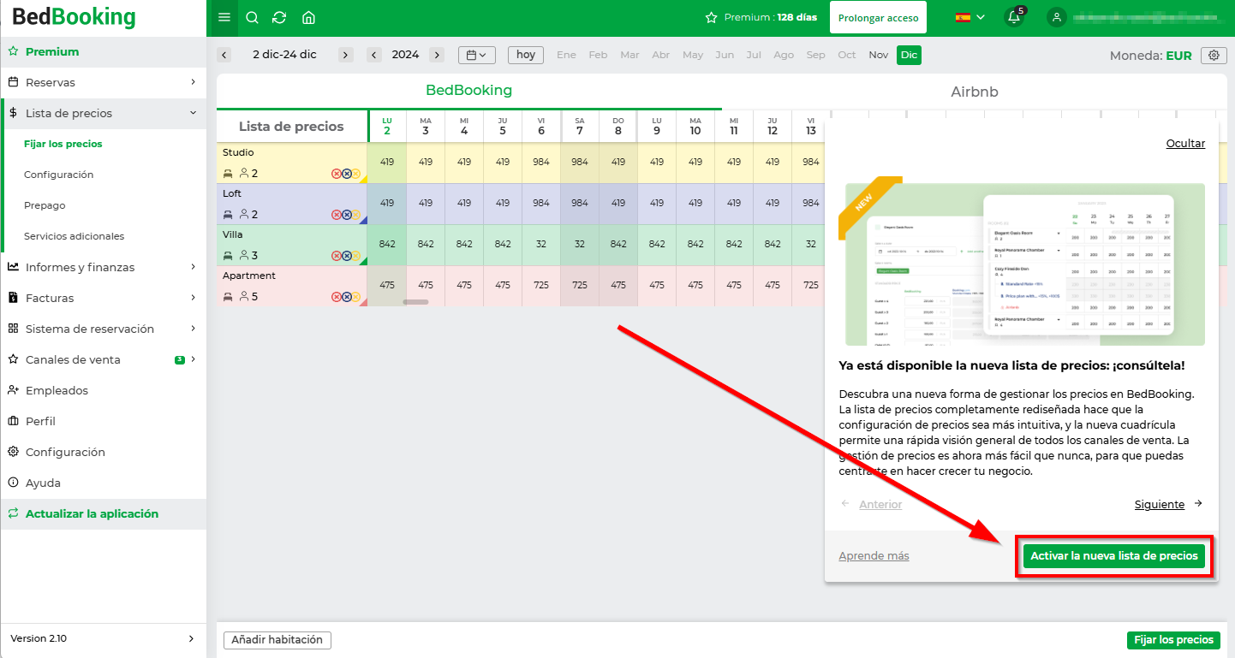The width and height of the screenshot is (1235, 658).
Task: Click the Anterior link in popup
Action: pos(880,505)
